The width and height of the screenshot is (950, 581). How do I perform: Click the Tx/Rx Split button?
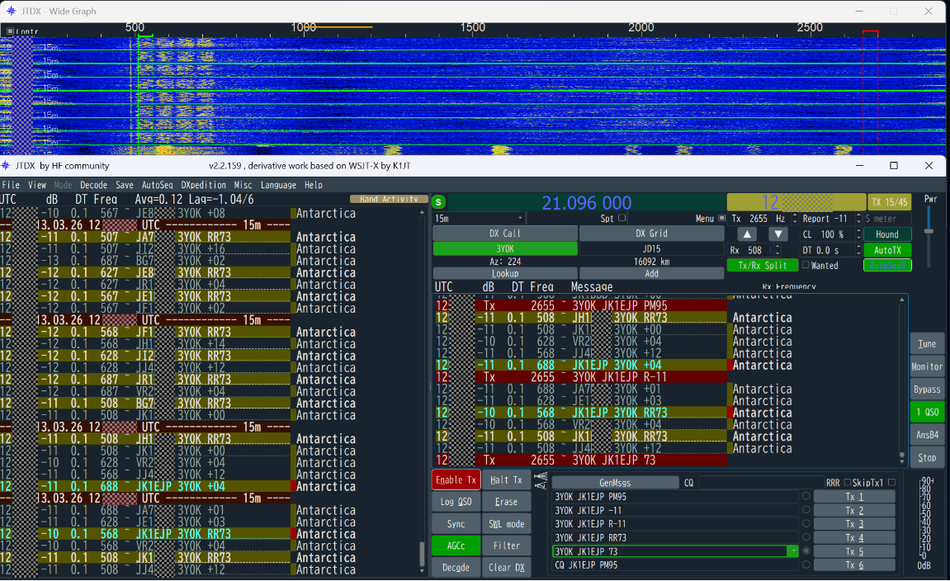[762, 266]
